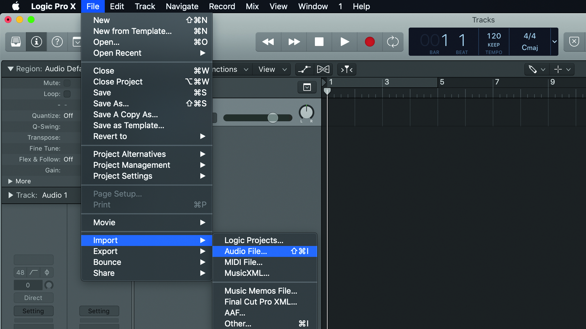This screenshot has height=329, width=586.
Task: Expand the More section in Region inspector
Action: pos(10,181)
